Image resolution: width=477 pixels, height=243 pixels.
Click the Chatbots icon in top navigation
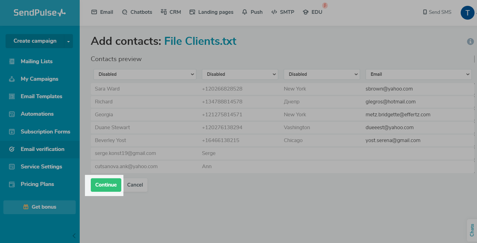[125, 12]
